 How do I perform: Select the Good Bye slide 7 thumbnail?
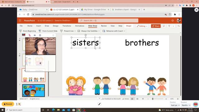coord(34,91)
